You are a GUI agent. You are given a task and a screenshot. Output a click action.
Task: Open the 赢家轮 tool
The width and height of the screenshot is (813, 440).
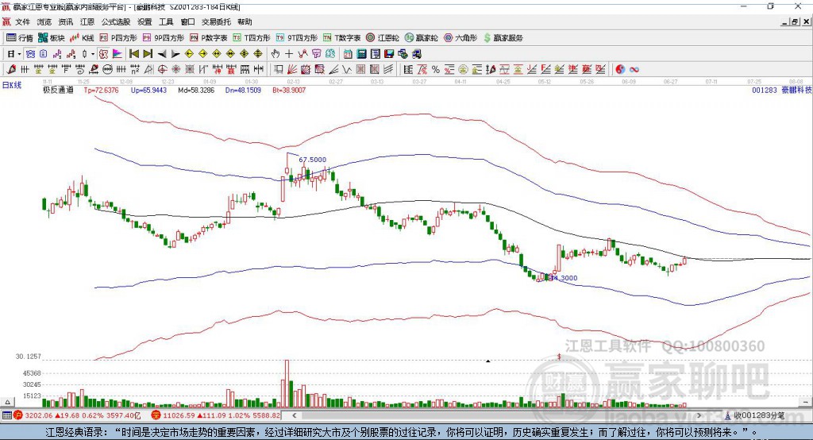421,38
